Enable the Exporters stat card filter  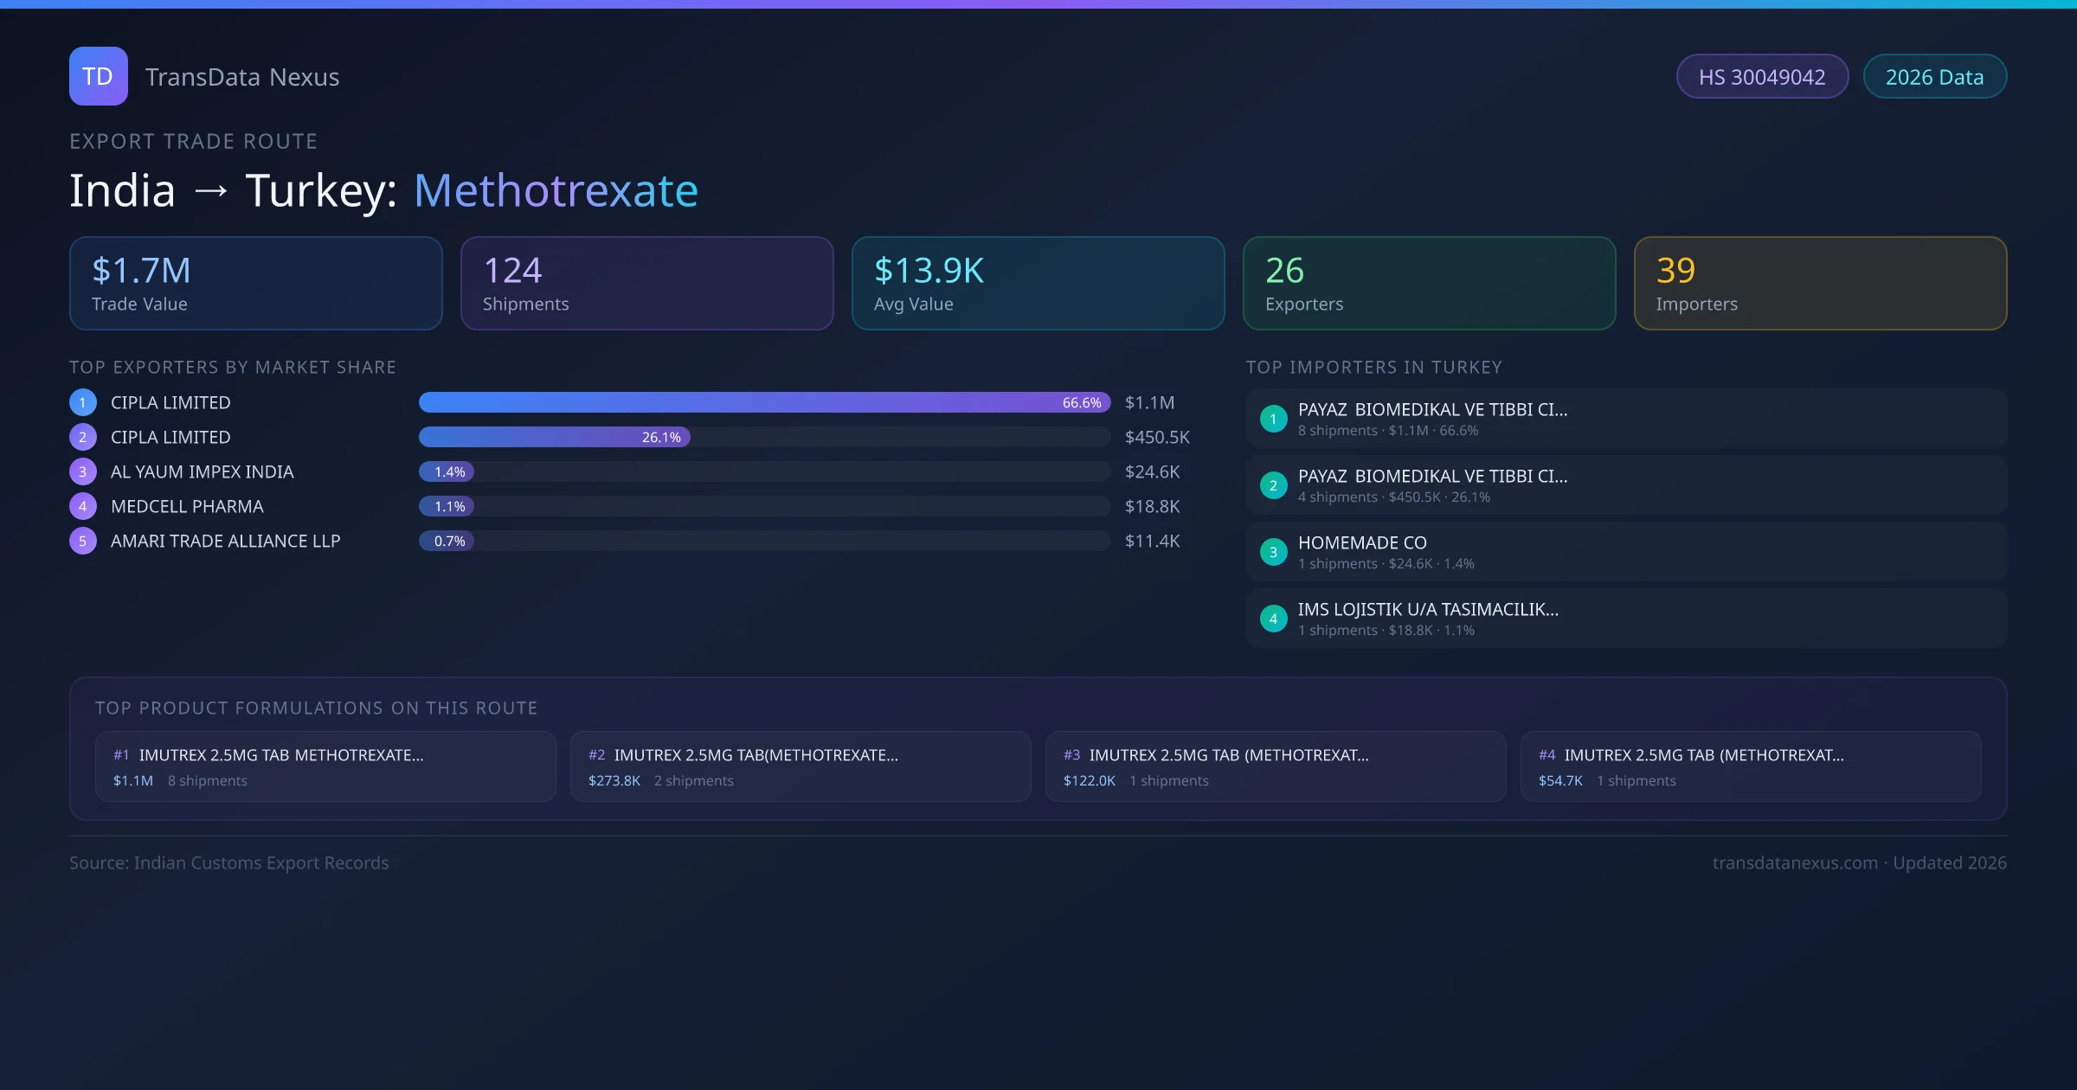1429,283
